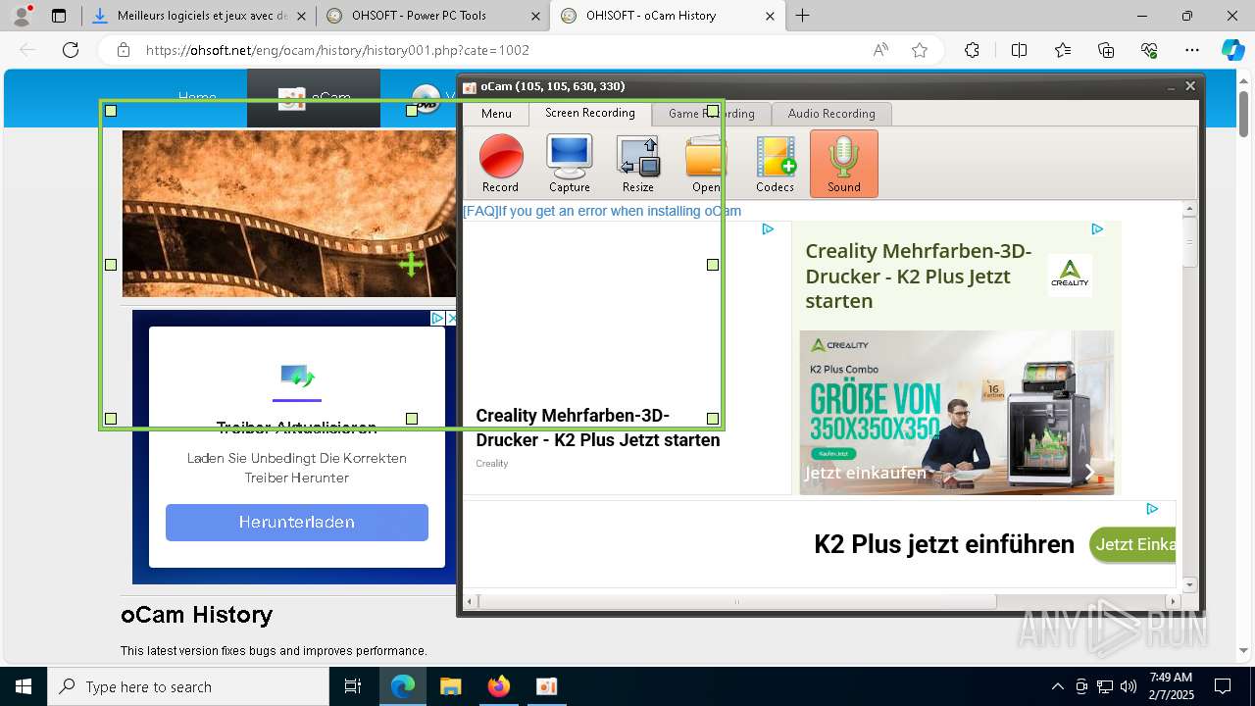
Task: Open File Explorer from the taskbar
Action: tap(450, 686)
